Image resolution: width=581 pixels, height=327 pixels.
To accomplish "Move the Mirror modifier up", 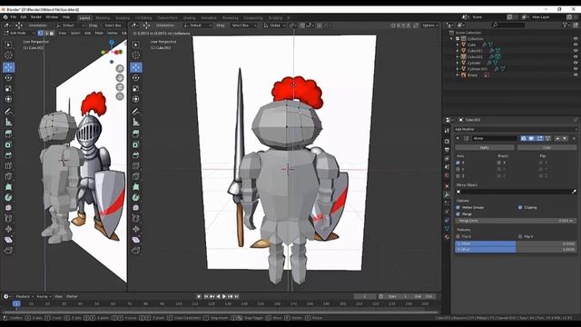I will 557,138.
